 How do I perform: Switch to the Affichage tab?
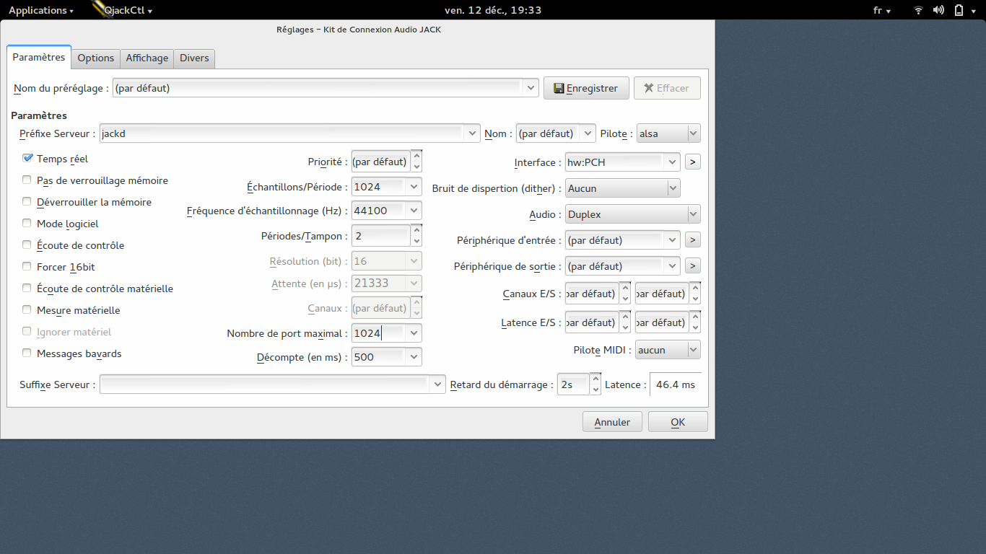pyautogui.click(x=147, y=58)
